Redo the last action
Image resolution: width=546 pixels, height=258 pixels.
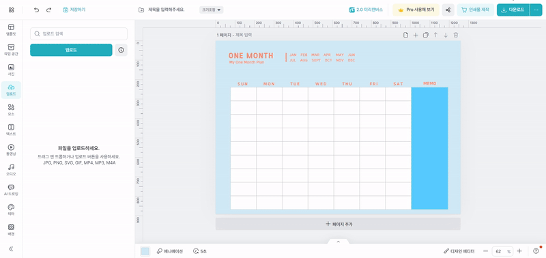pos(48,10)
